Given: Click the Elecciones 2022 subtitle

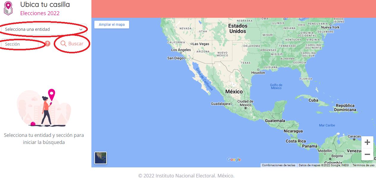Looking at the screenshot, I should tap(40, 13).
